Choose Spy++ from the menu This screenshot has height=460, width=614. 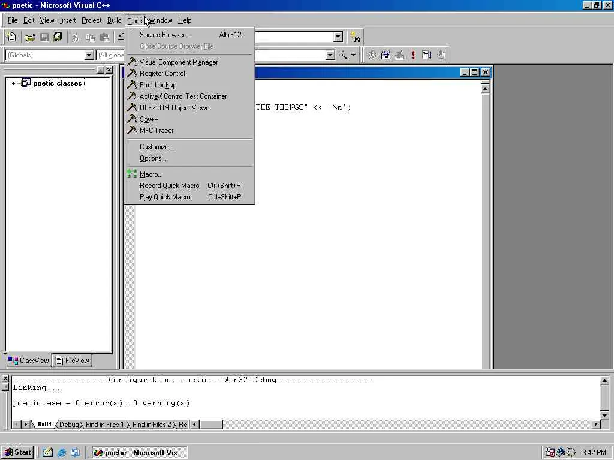point(190,119)
